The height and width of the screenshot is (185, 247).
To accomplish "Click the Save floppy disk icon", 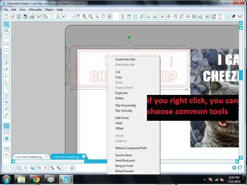I will pos(19,17).
